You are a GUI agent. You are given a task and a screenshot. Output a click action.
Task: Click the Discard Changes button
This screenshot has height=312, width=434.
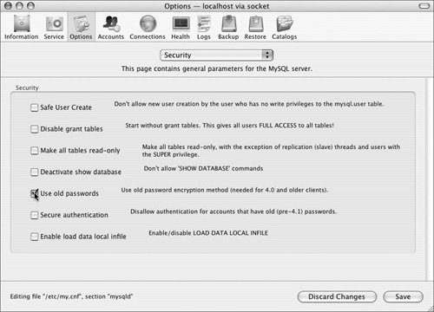tap(337, 296)
